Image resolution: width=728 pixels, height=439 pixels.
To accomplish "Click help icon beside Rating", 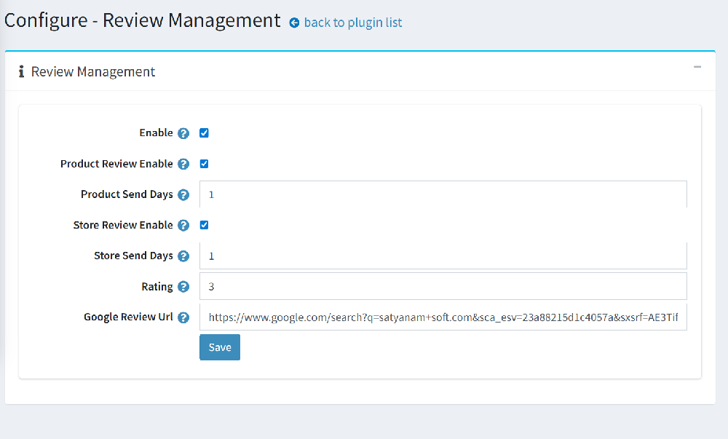I will [183, 287].
